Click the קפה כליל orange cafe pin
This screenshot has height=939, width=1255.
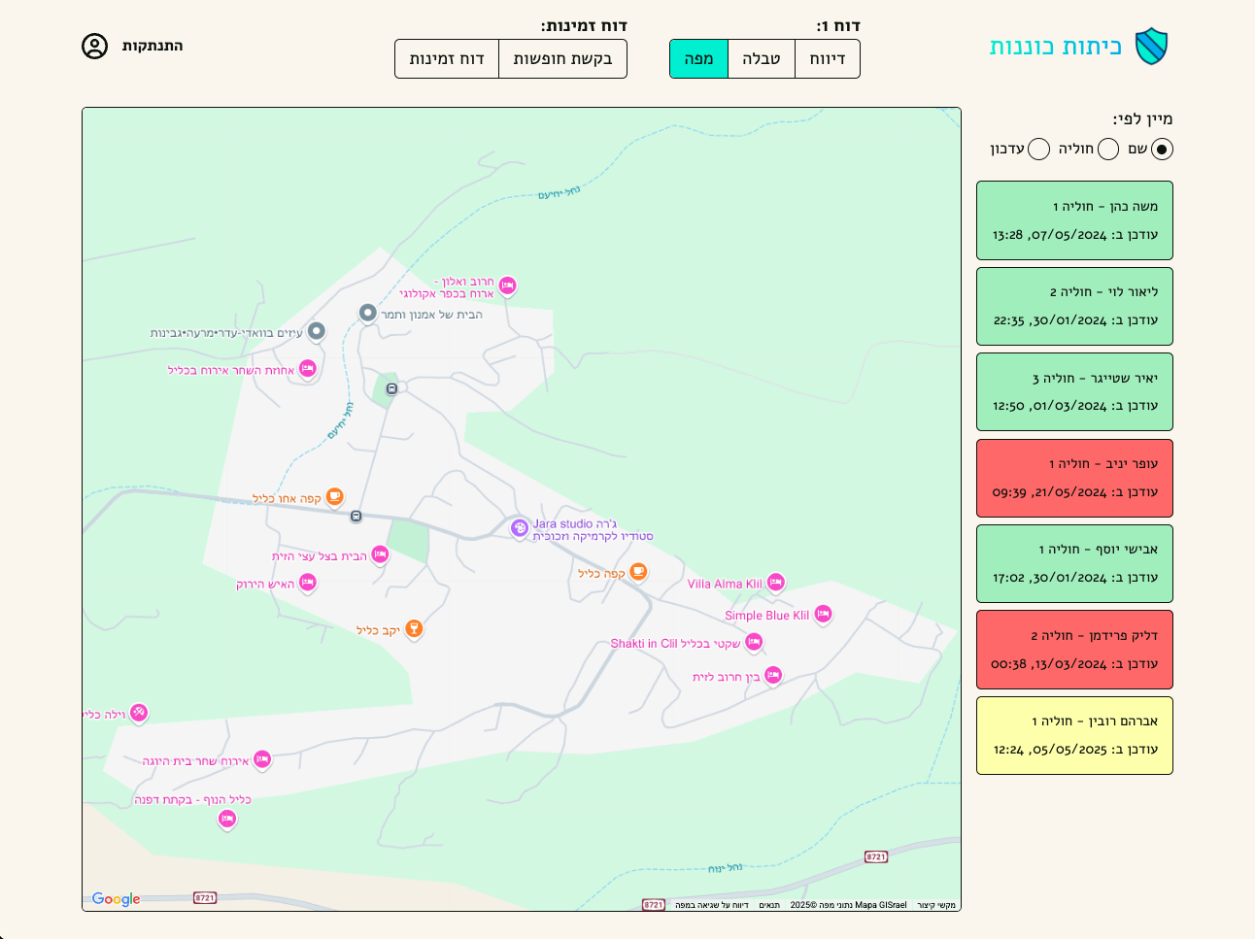click(x=638, y=572)
